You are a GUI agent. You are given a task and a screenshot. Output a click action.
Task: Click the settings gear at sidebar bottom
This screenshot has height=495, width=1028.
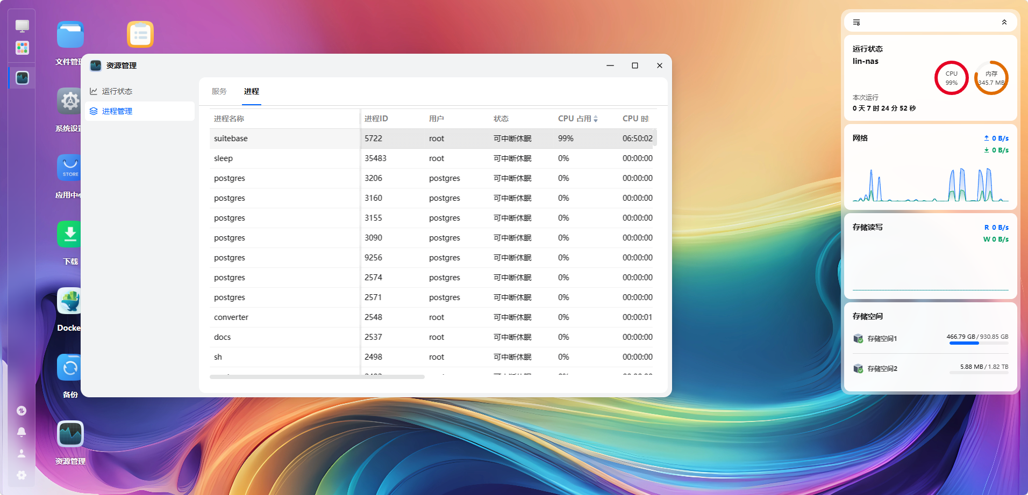click(x=22, y=475)
